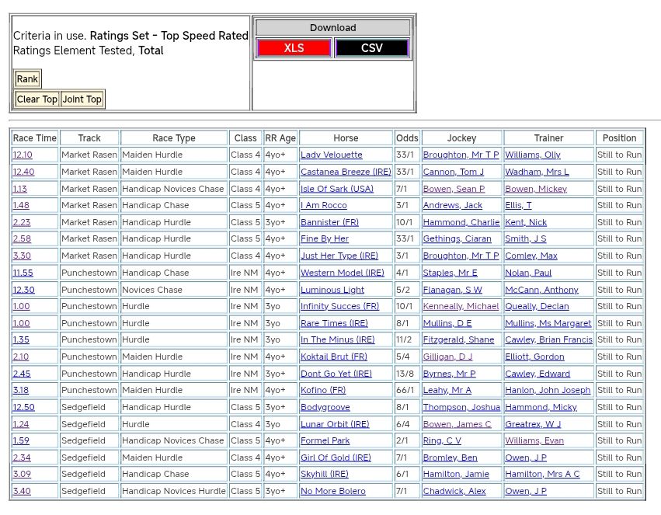Click the red XLS download button
Viewport: 661px width, 515px height.
[x=294, y=48]
